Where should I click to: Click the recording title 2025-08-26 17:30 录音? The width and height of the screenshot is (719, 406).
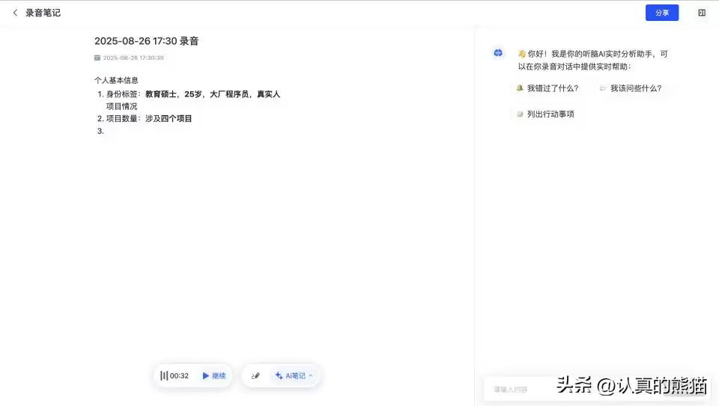tap(146, 41)
